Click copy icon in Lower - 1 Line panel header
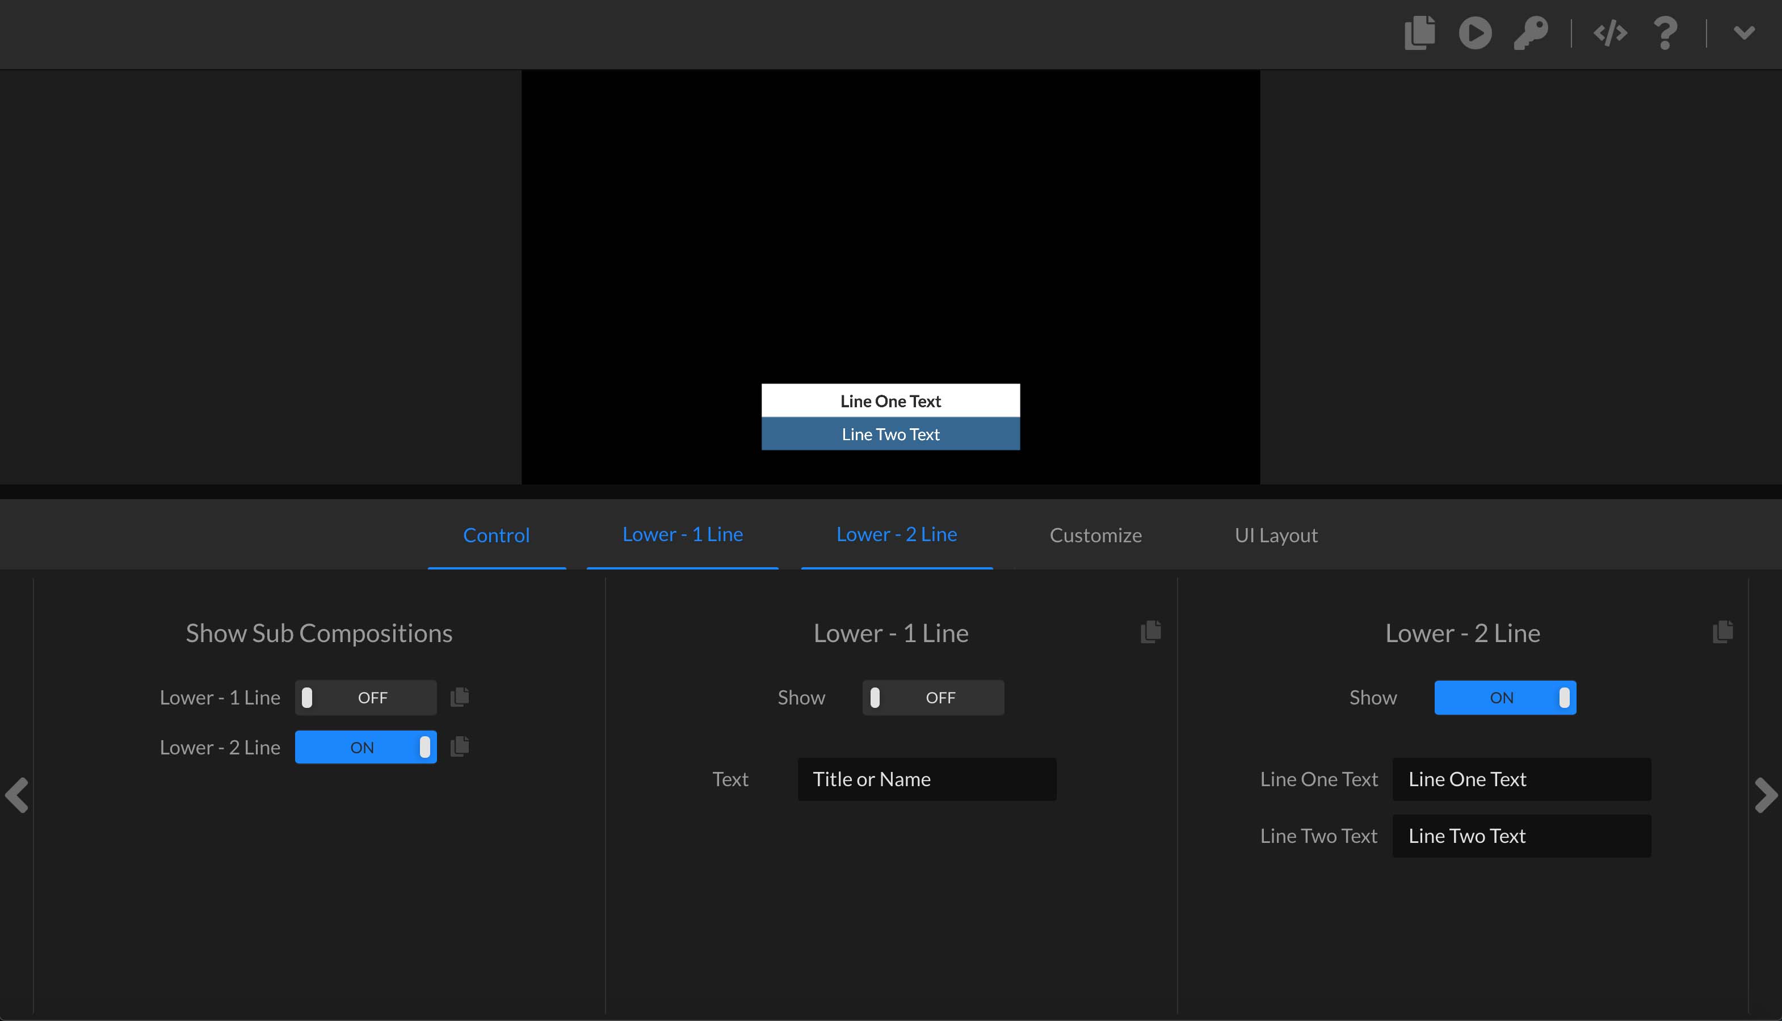This screenshot has width=1782, height=1021. [x=1150, y=632]
